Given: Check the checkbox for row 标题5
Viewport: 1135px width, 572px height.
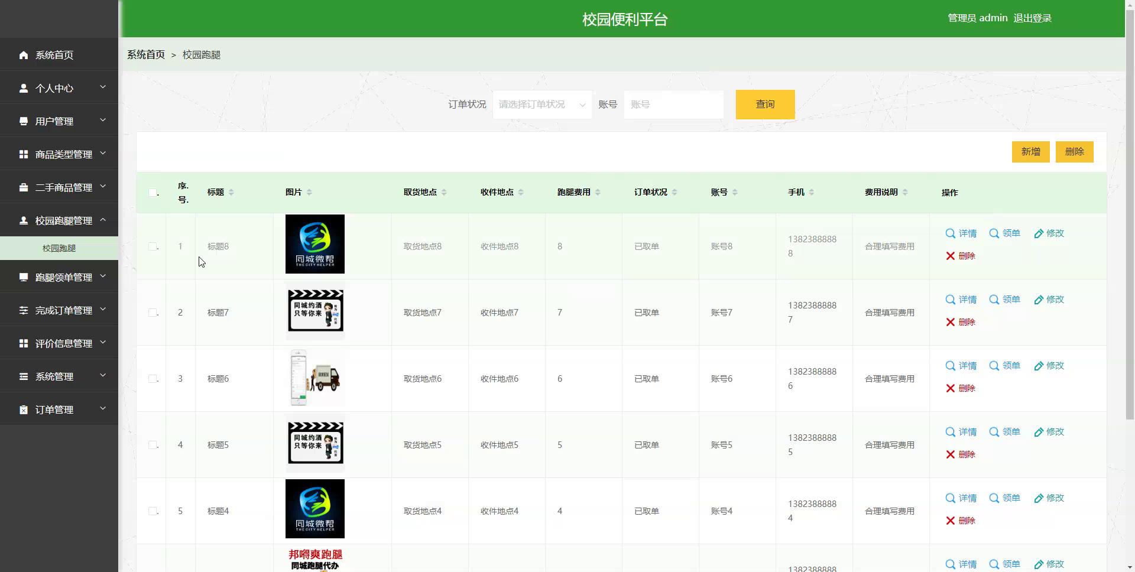Looking at the screenshot, I should pos(153,445).
